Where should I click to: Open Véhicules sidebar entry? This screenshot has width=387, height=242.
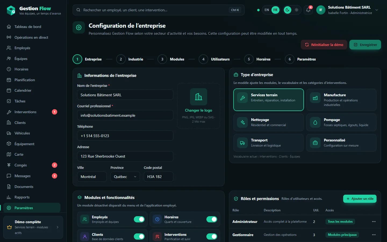coord(32,133)
